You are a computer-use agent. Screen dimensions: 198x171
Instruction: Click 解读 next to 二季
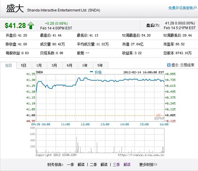click(x=104, y=165)
